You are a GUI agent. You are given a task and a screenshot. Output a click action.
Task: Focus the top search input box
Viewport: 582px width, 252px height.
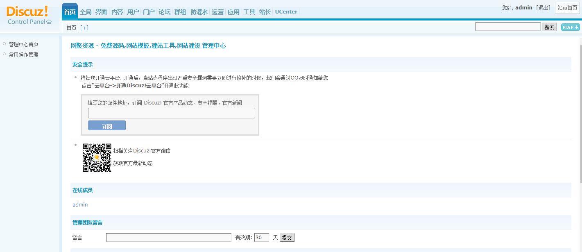[508, 27]
